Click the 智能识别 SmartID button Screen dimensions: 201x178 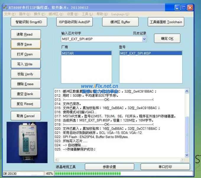[x=29, y=22]
